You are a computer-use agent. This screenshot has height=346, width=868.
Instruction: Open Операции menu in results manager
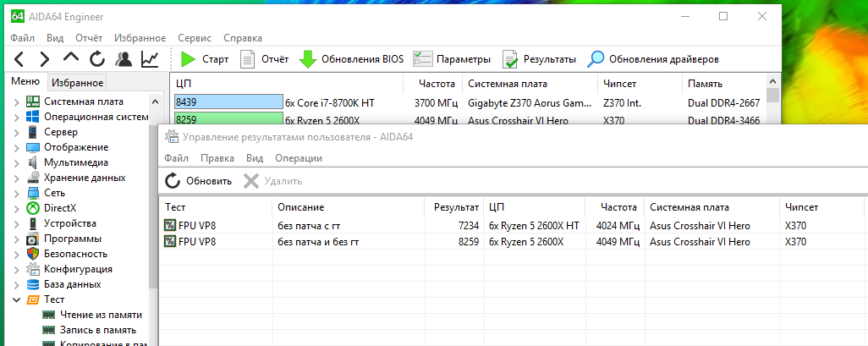pos(299,158)
